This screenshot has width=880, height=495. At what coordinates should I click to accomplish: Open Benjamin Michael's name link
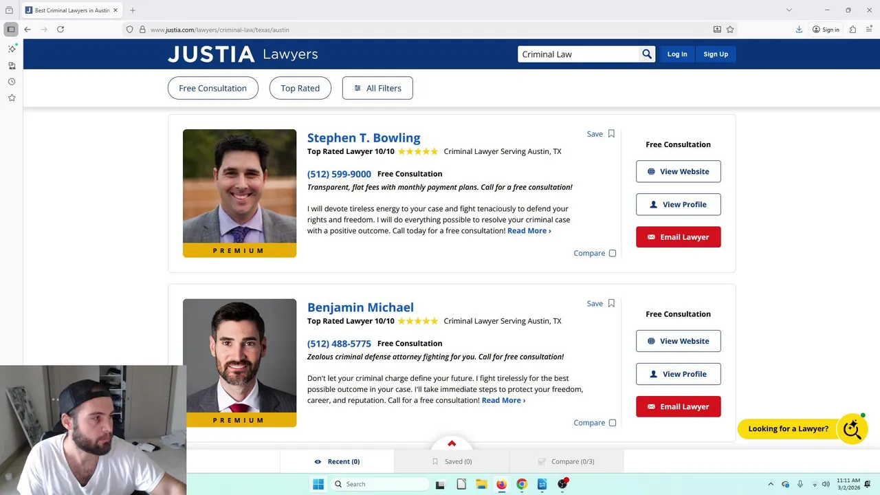[360, 307]
